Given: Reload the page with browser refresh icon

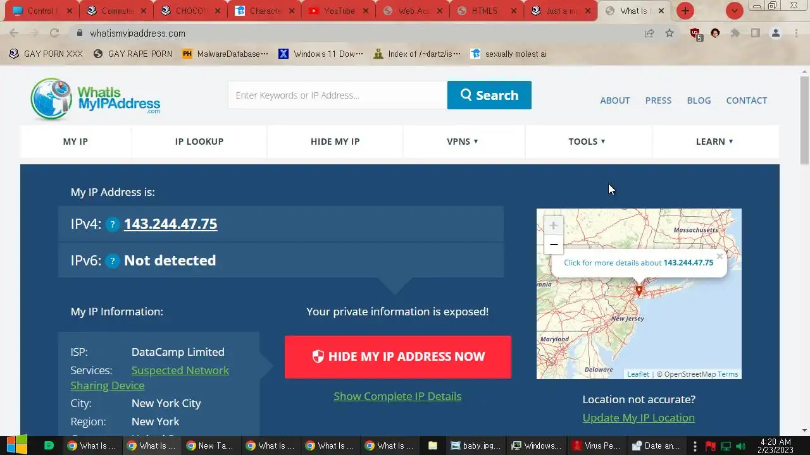Looking at the screenshot, I should 54,33.
